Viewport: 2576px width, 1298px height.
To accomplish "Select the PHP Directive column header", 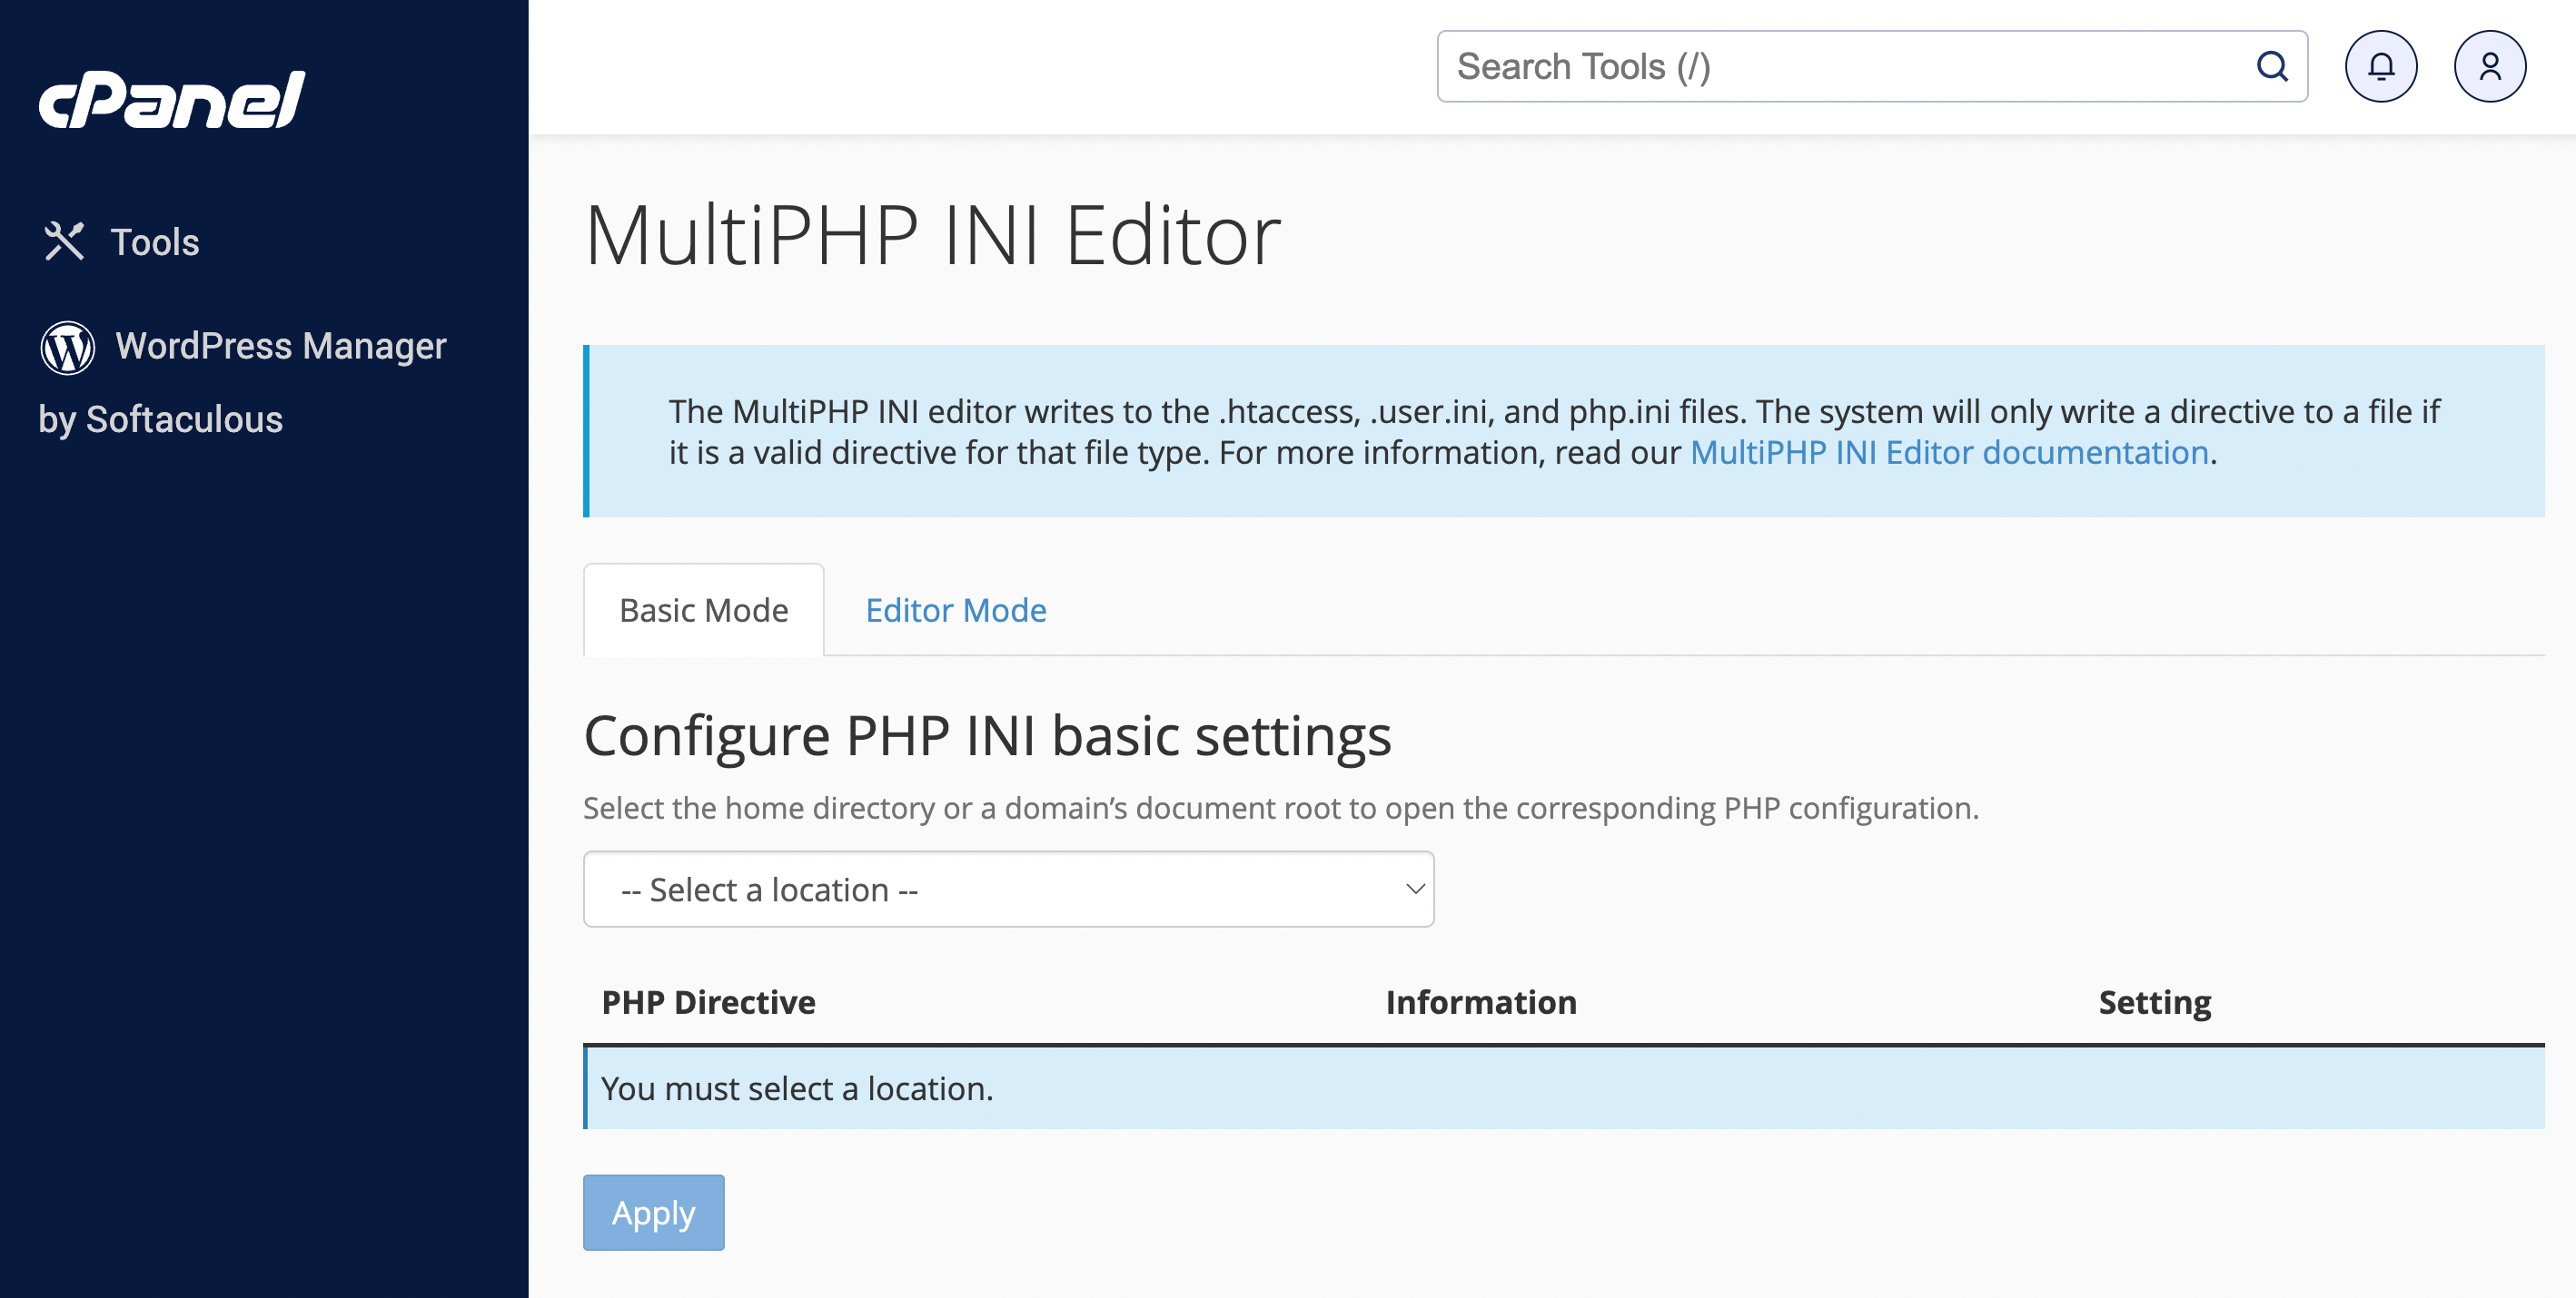I will (709, 1001).
